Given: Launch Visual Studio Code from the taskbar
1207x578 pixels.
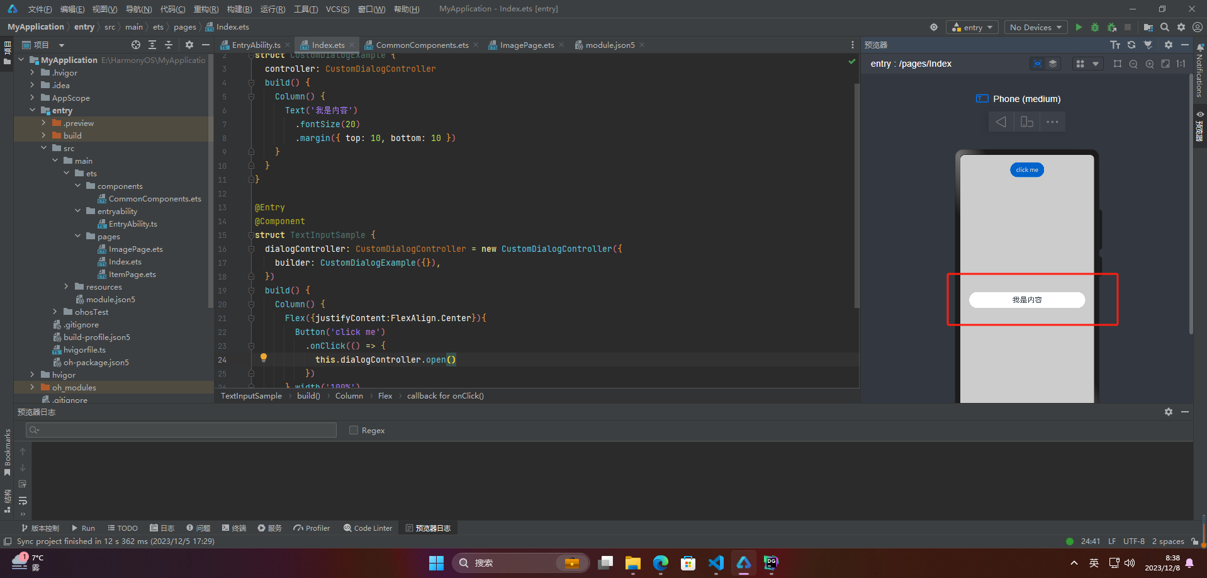Looking at the screenshot, I should pyautogui.click(x=716, y=562).
